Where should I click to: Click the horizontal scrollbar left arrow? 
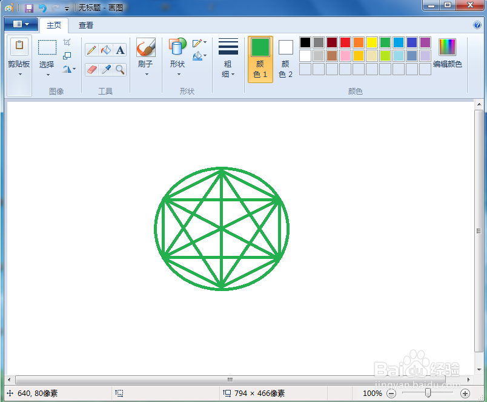9,380
